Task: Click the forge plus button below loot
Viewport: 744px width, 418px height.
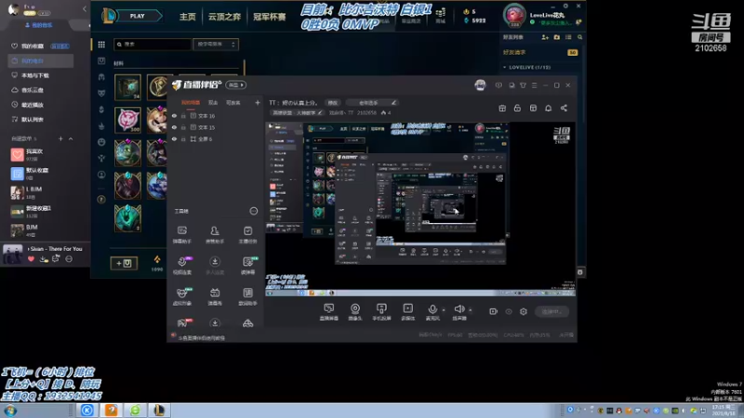Action: click(125, 264)
